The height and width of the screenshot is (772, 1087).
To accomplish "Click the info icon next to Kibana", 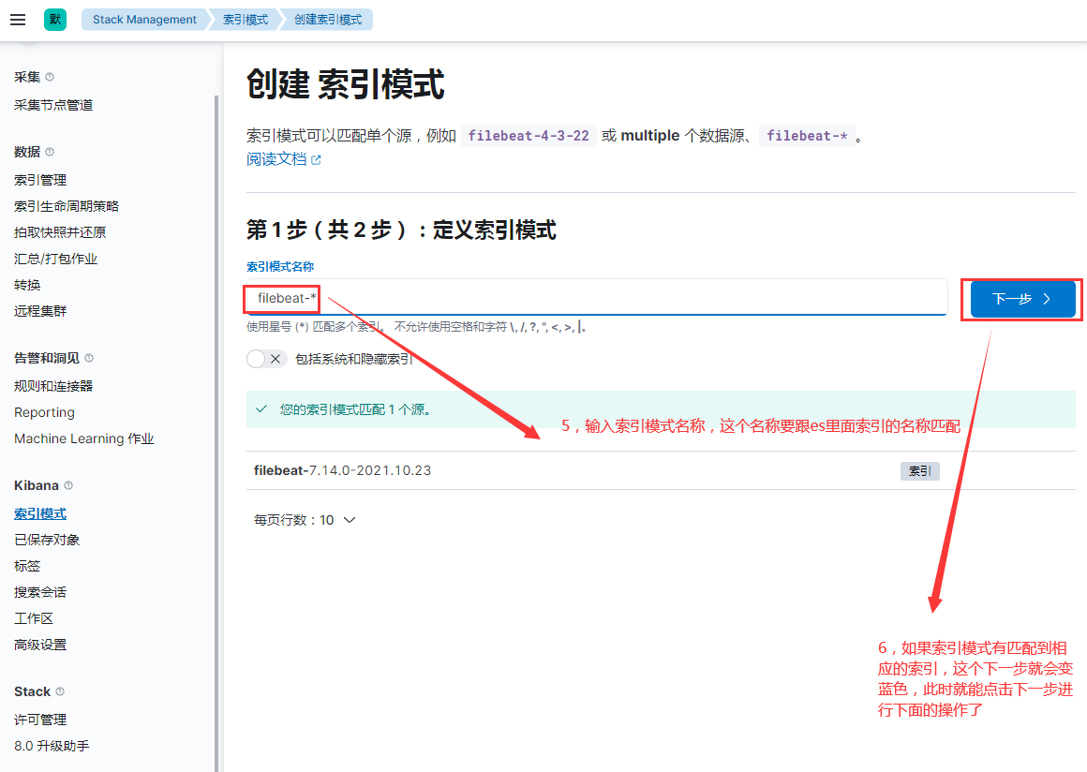I will (67, 485).
